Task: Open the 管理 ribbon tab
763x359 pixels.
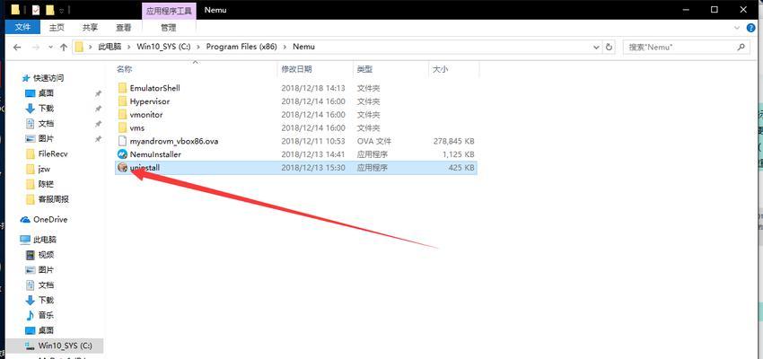Action: point(169,28)
